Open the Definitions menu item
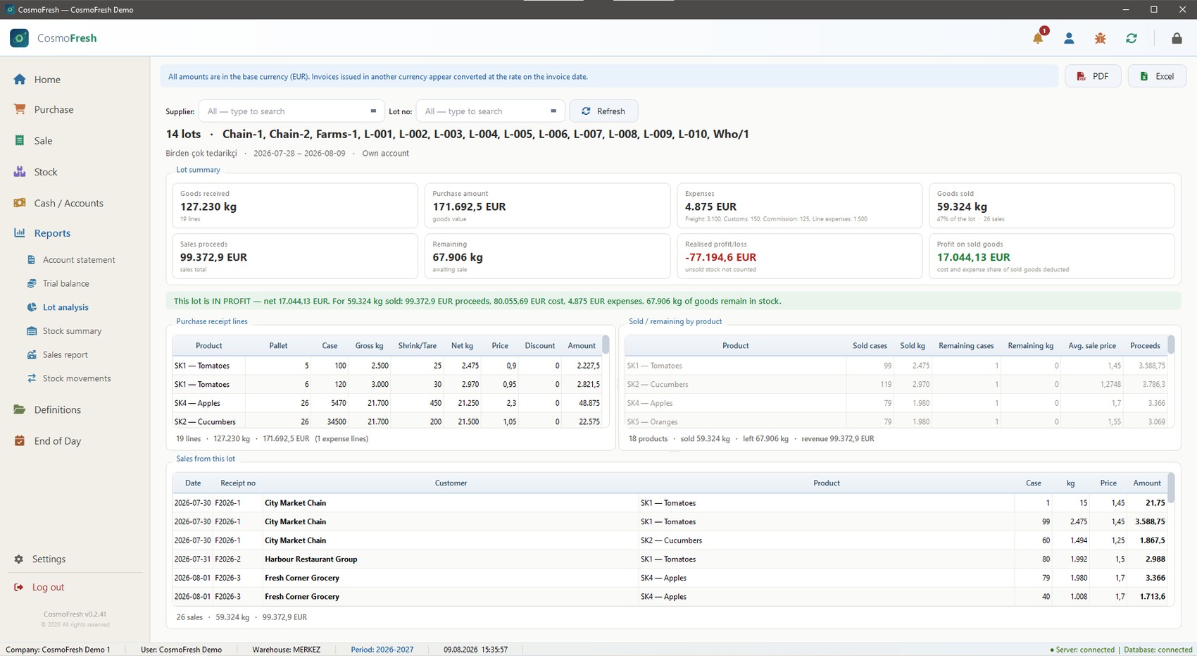 point(57,409)
